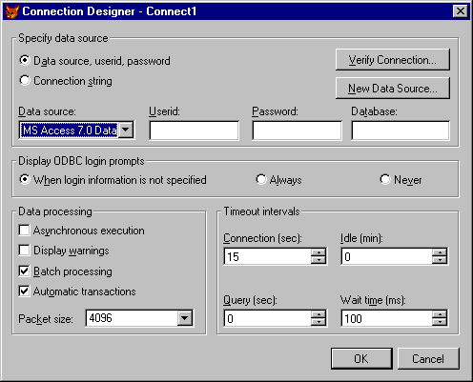Screen dimensions: 473x382
Task: Click the Verify Connection button
Action: (393, 60)
